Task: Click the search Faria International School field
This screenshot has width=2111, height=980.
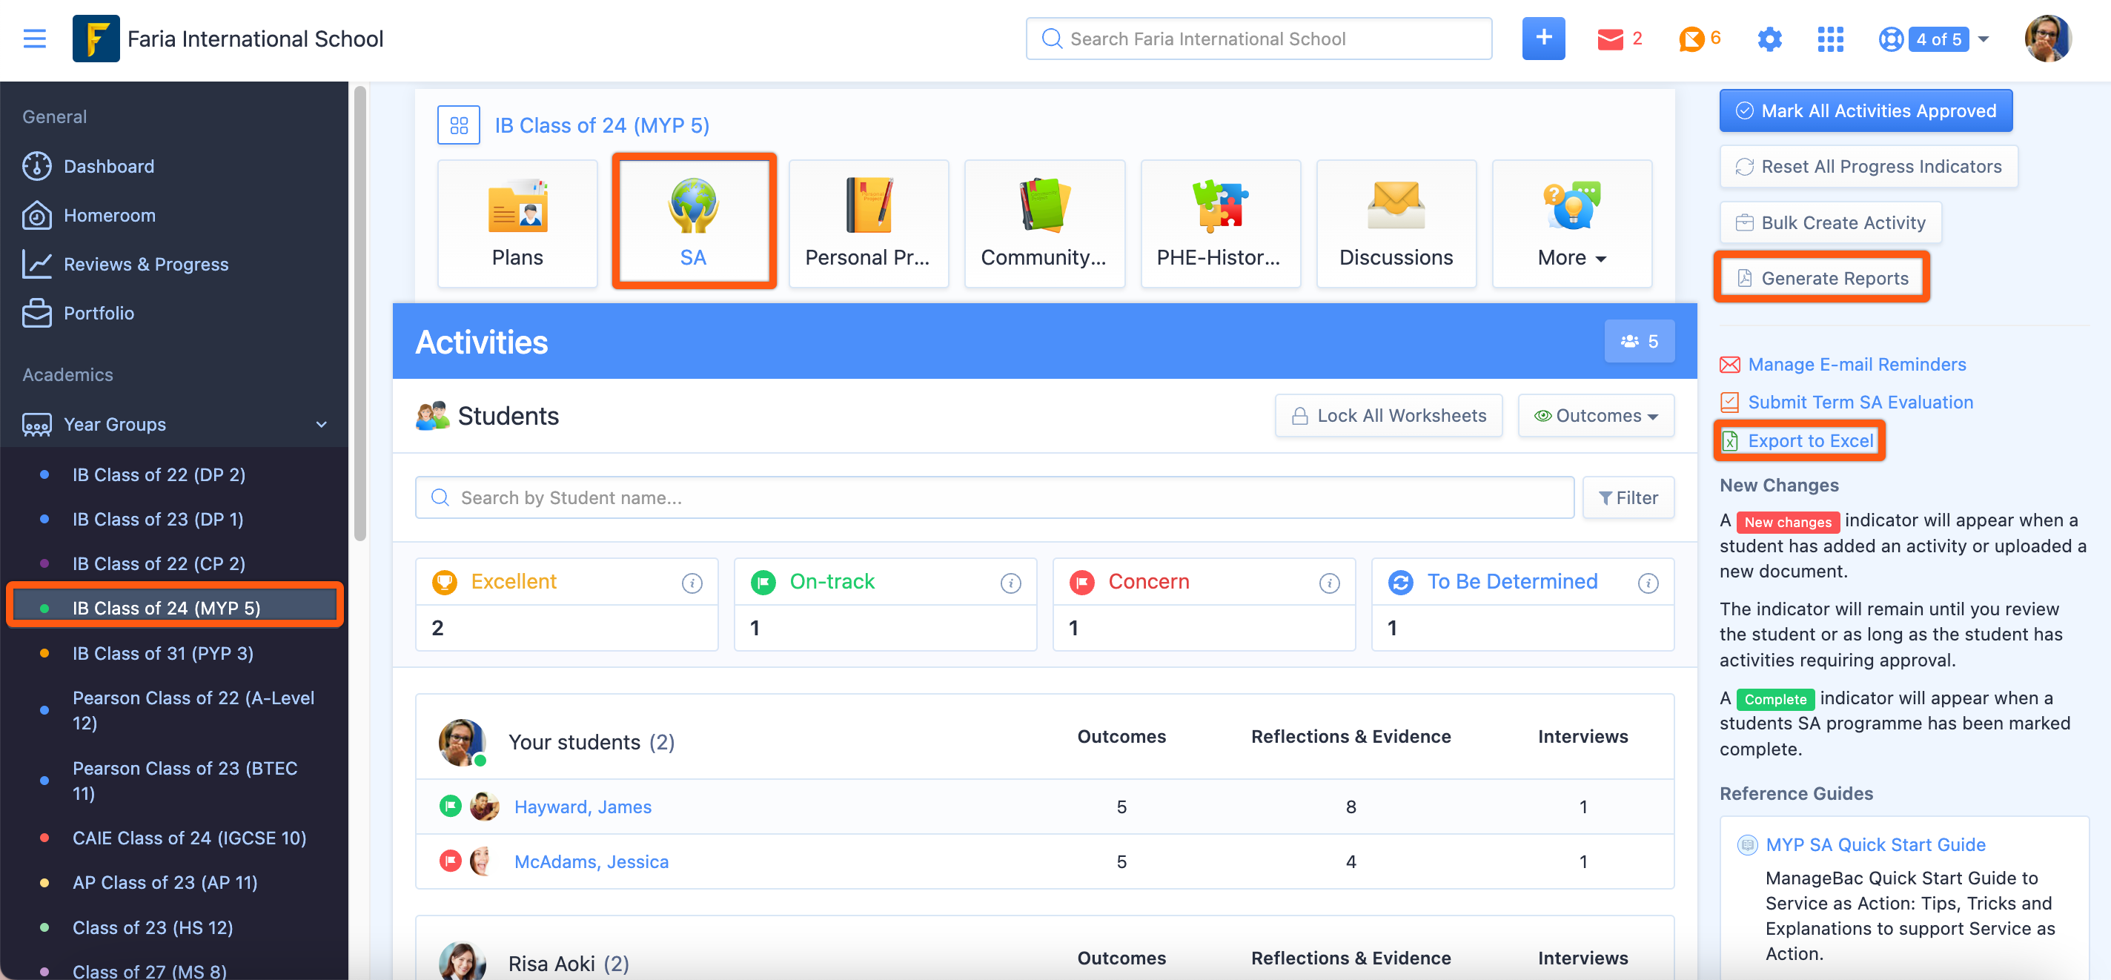Action: [x=1258, y=39]
